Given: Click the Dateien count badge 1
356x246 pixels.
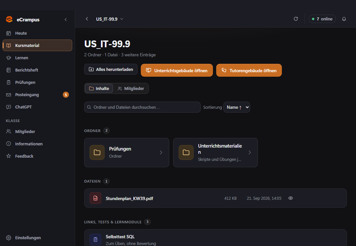Looking at the screenshot, I should pos(106,181).
